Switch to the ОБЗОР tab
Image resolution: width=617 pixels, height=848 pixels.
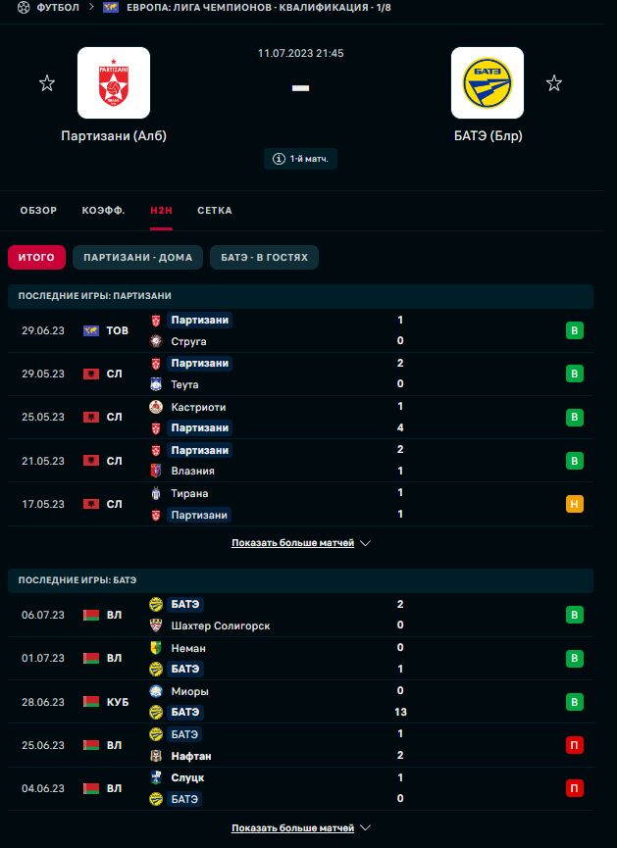click(38, 211)
